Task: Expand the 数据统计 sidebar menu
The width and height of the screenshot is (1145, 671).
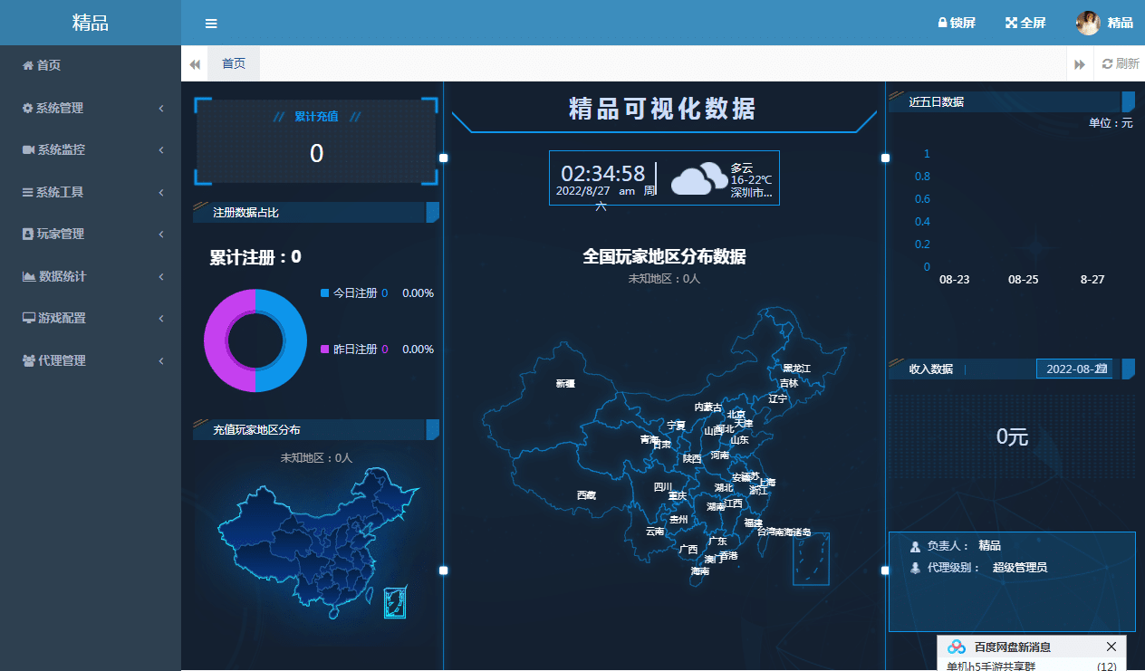Action: 91,276
